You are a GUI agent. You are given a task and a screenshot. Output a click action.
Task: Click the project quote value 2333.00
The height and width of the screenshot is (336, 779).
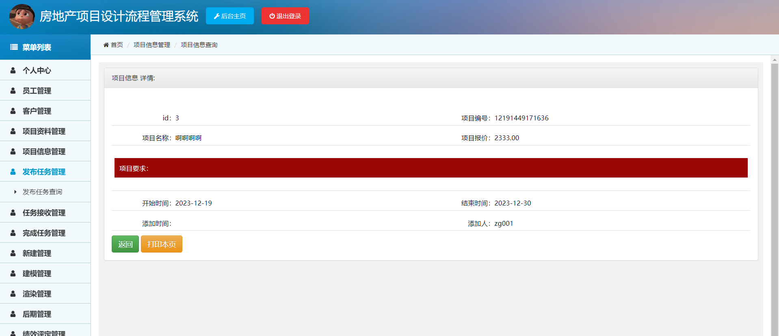click(x=506, y=138)
